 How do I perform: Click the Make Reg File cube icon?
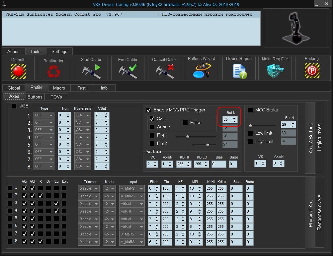(x=275, y=71)
